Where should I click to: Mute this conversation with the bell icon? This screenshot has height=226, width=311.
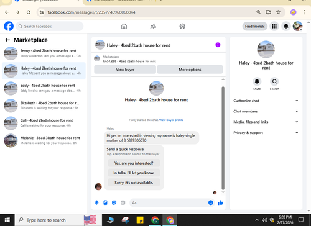257,81
